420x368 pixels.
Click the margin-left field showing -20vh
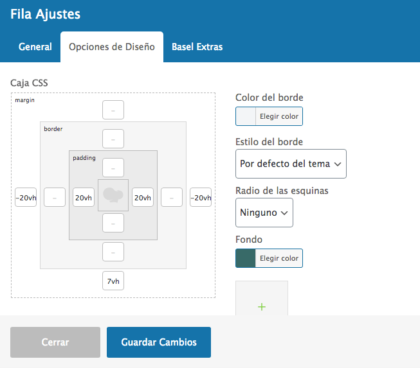(26, 197)
